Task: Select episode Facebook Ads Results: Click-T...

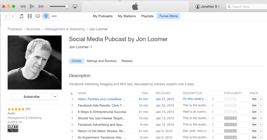Action: coord(101,106)
